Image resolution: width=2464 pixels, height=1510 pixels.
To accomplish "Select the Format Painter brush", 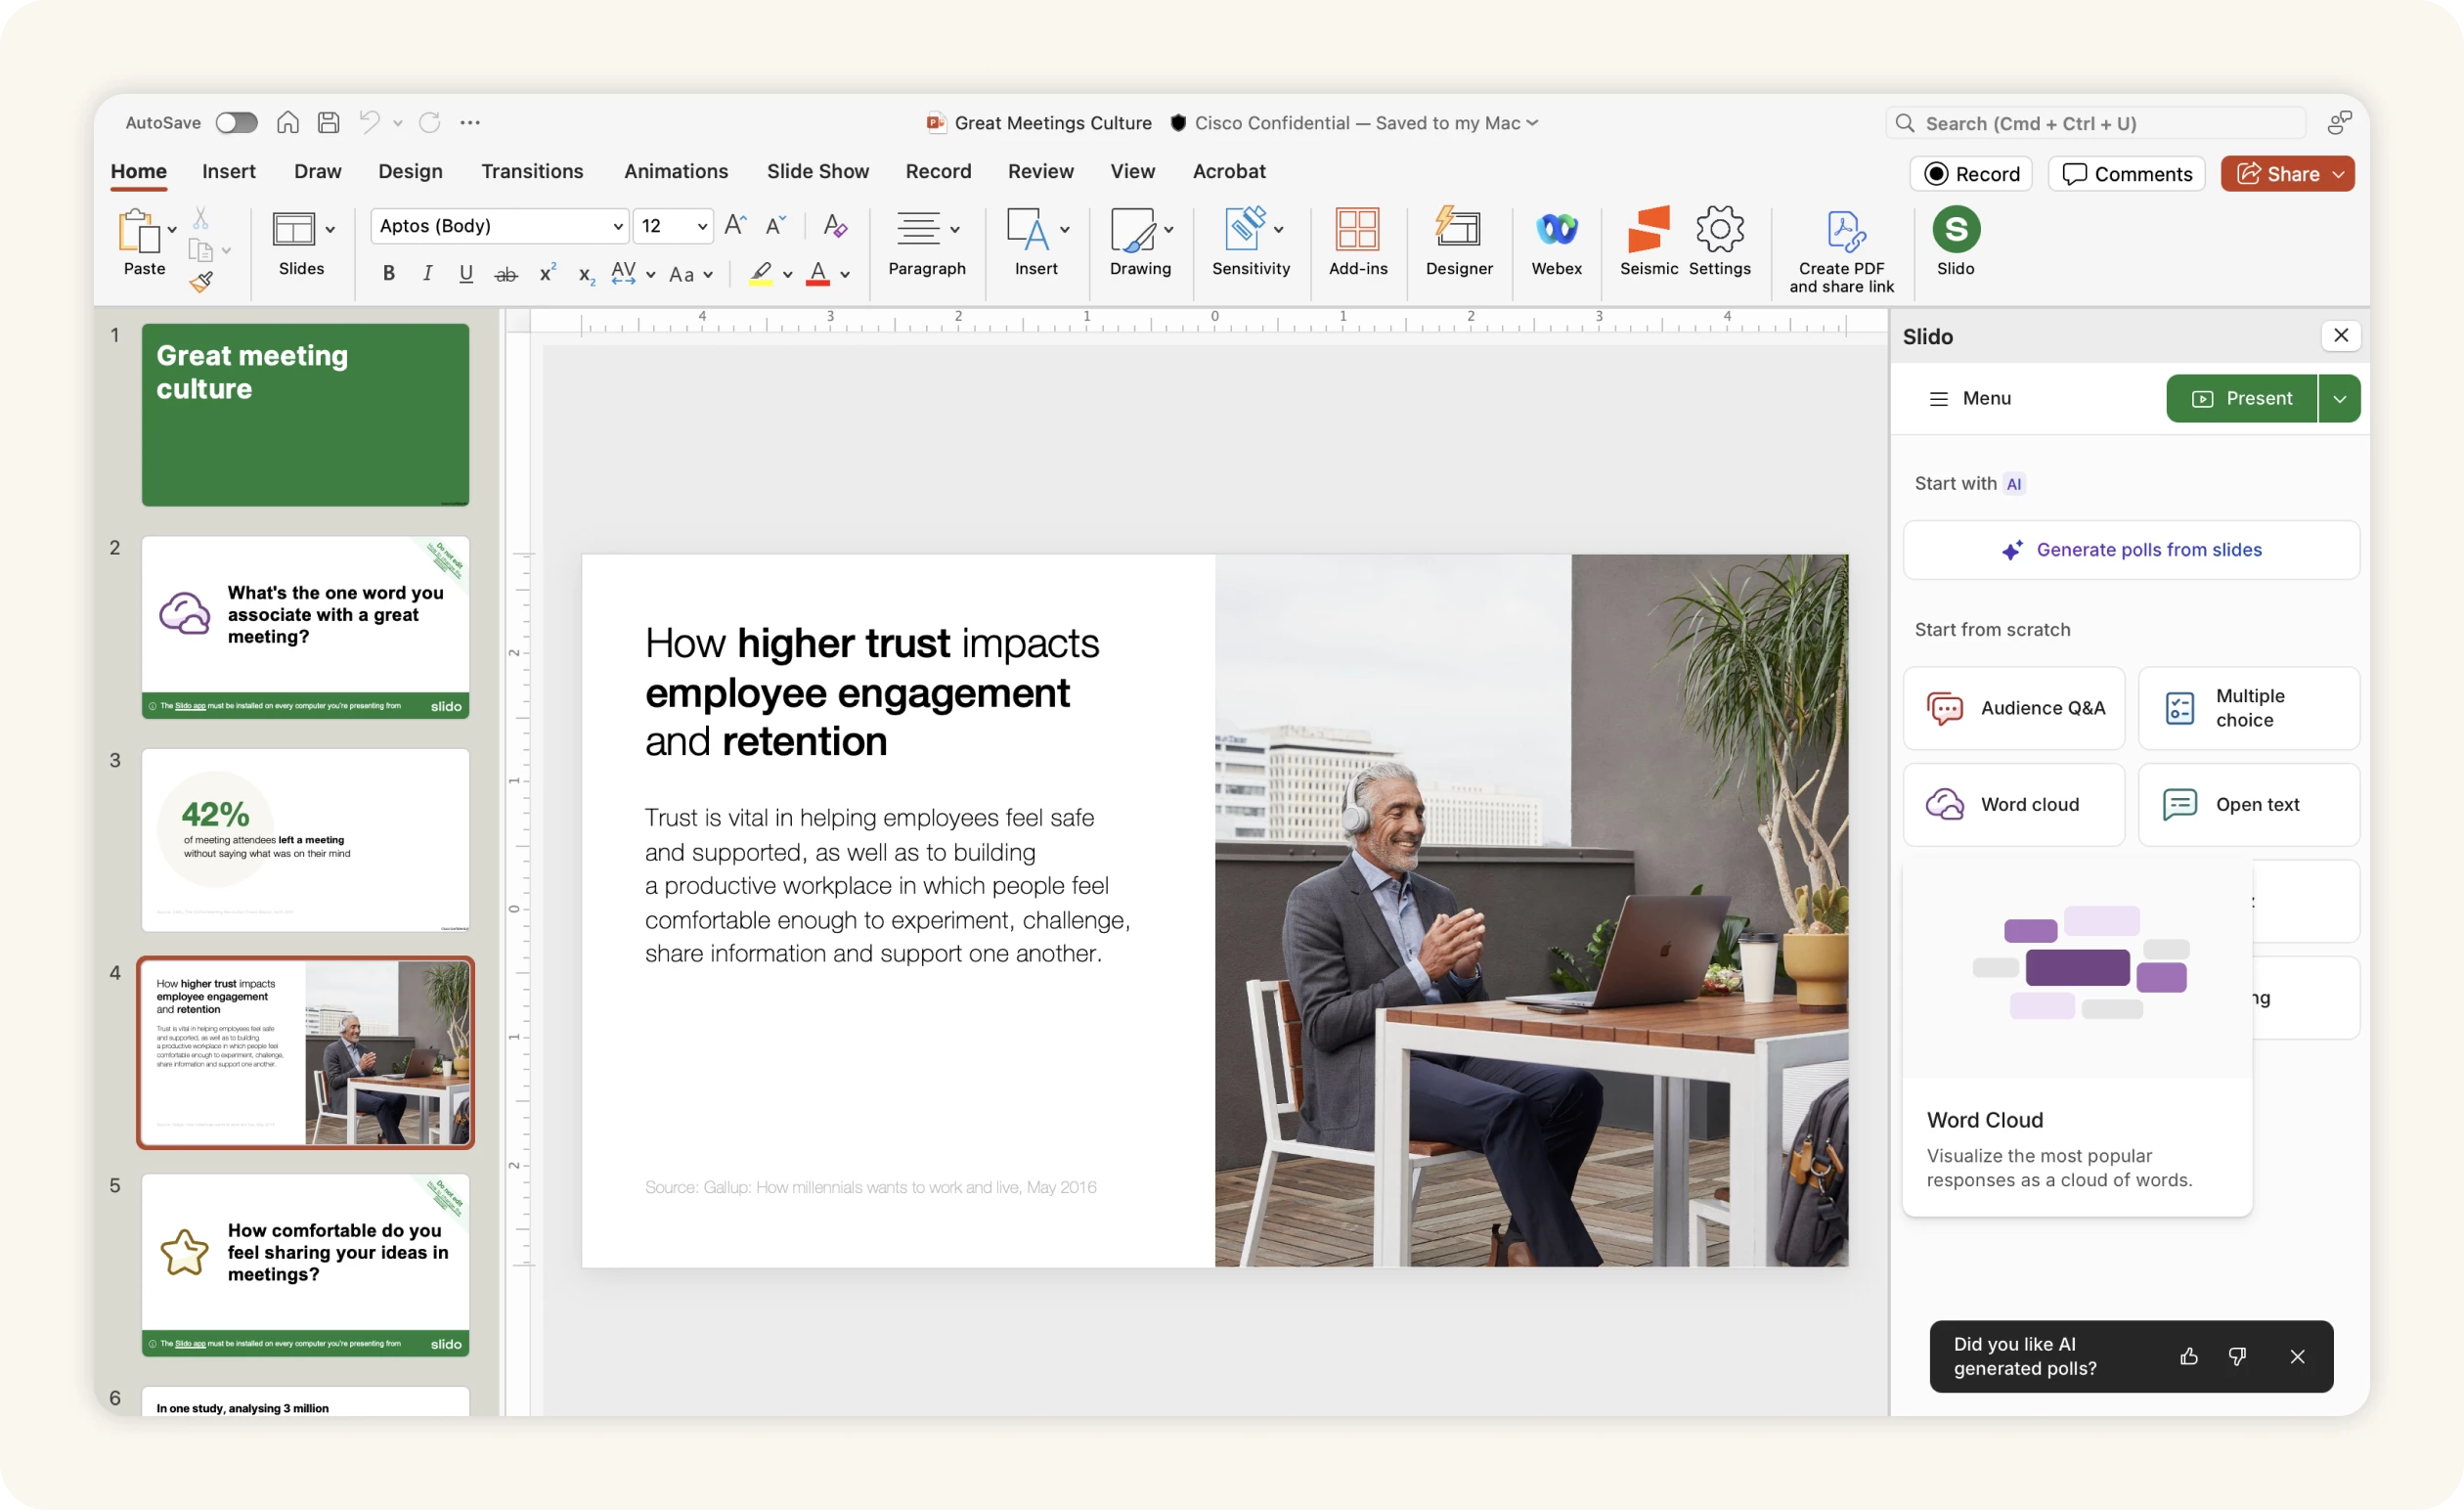I will pyautogui.click(x=201, y=282).
